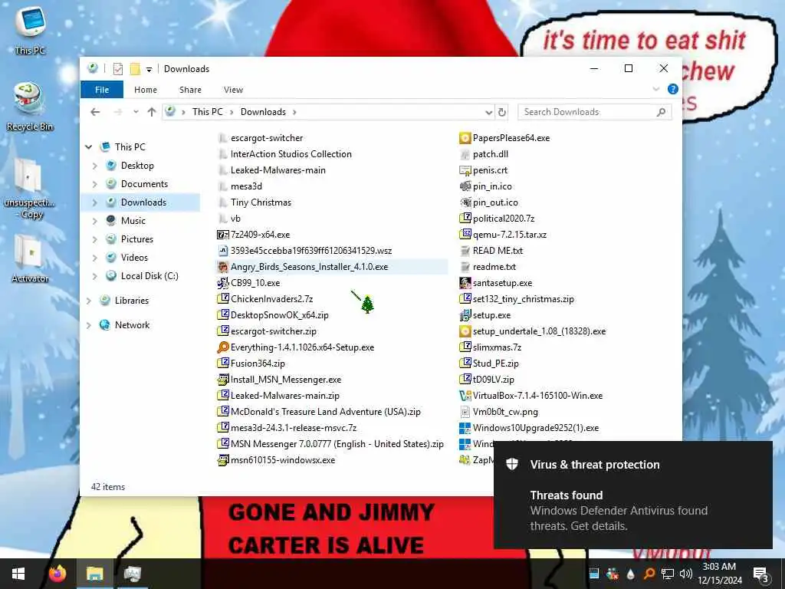Expand the Desktop tree node
Viewport: 785px width, 589px height.
pyautogui.click(x=94, y=166)
